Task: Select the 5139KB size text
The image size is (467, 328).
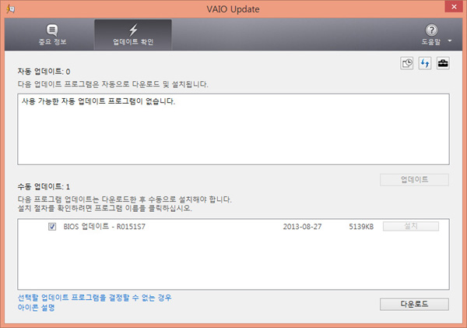Action: pos(361,227)
